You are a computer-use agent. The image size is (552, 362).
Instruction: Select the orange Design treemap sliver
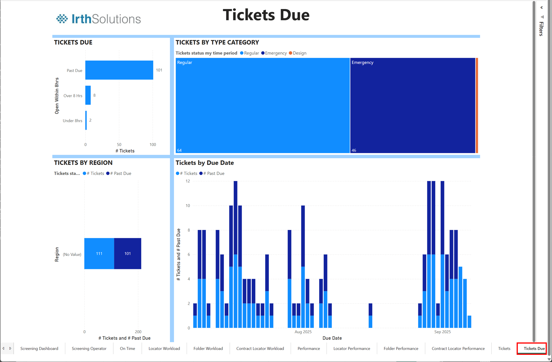477,106
